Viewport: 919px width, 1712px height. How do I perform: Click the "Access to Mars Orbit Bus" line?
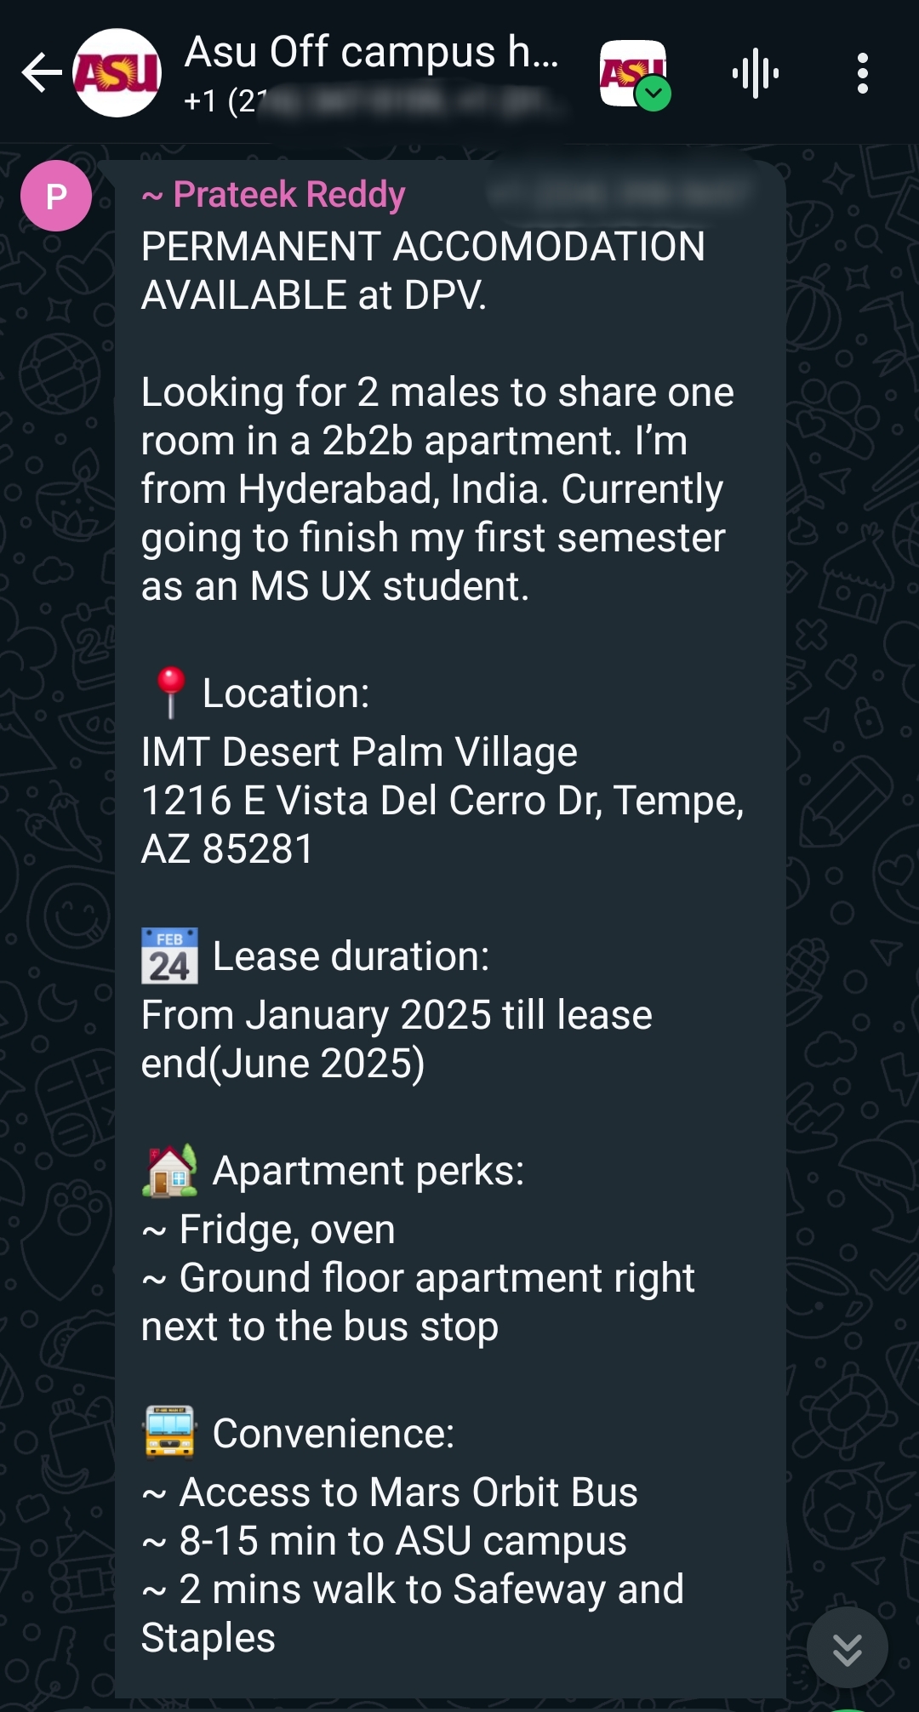[408, 1492]
